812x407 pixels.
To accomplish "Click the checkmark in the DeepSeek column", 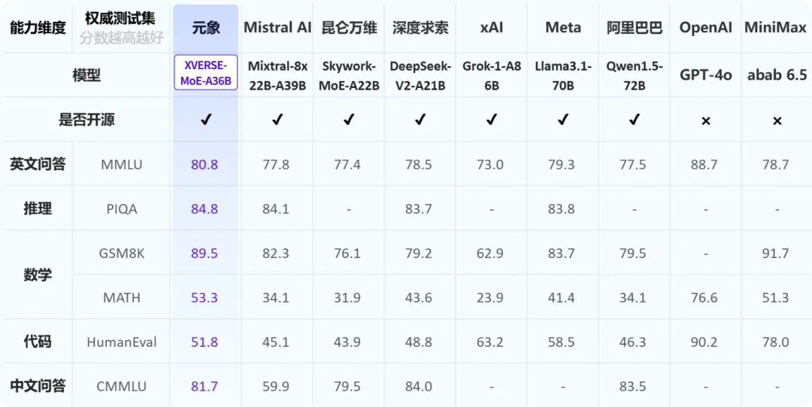I will click(420, 120).
